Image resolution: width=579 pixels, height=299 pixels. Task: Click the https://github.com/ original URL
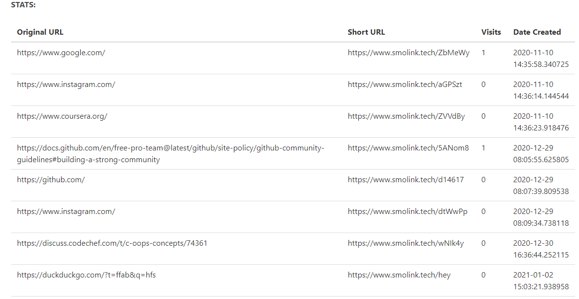tap(51, 180)
